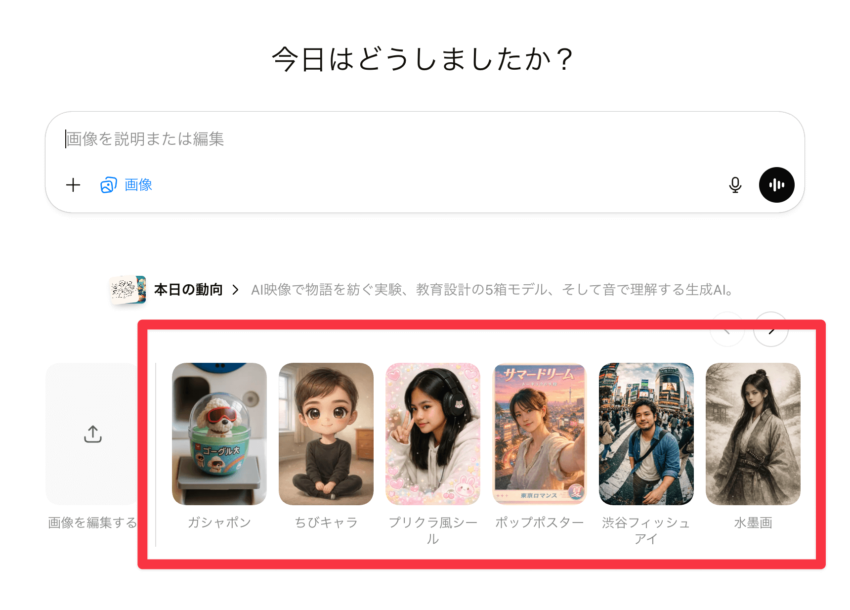The height and width of the screenshot is (610, 850).
Task: Choose the プリクラ風シール style image
Action: (x=433, y=434)
